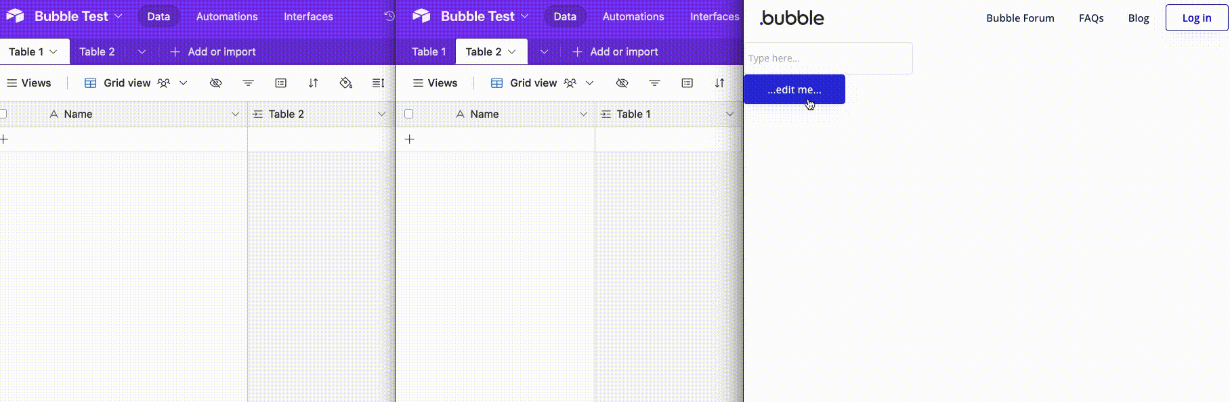
Task: Click group icon in left window toolbar
Action: (280, 83)
